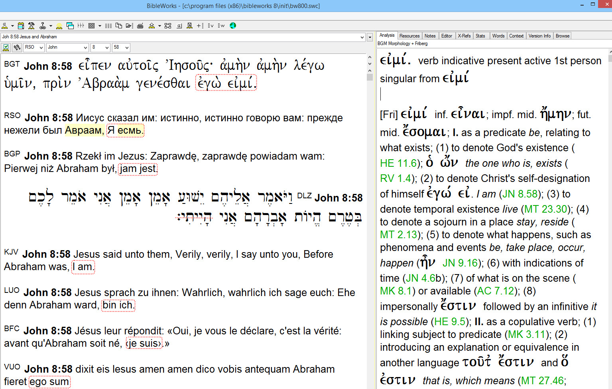Click the globe internet icon

tap(233, 26)
